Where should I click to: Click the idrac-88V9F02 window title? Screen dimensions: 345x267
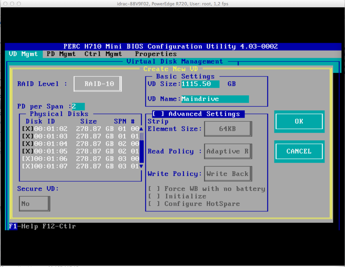coord(173,4)
